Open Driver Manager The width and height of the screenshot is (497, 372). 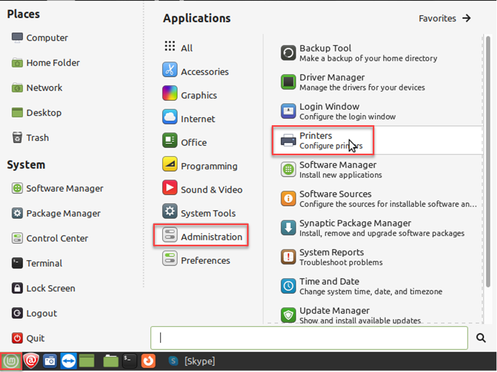click(332, 82)
